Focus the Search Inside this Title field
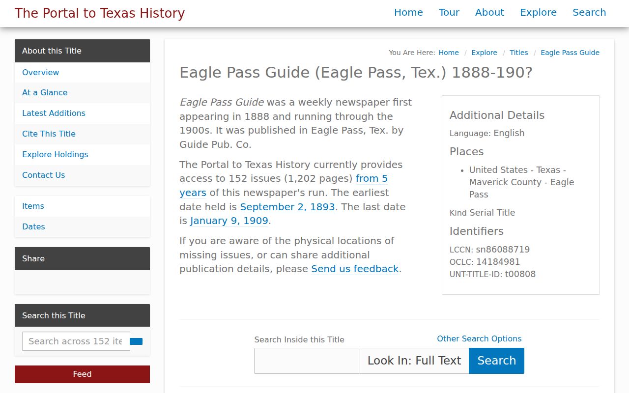Screen dimensions: 629x393 pos(307,361)
